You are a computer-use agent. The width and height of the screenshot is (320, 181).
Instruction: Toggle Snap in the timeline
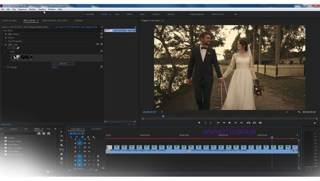pos(77,137)
